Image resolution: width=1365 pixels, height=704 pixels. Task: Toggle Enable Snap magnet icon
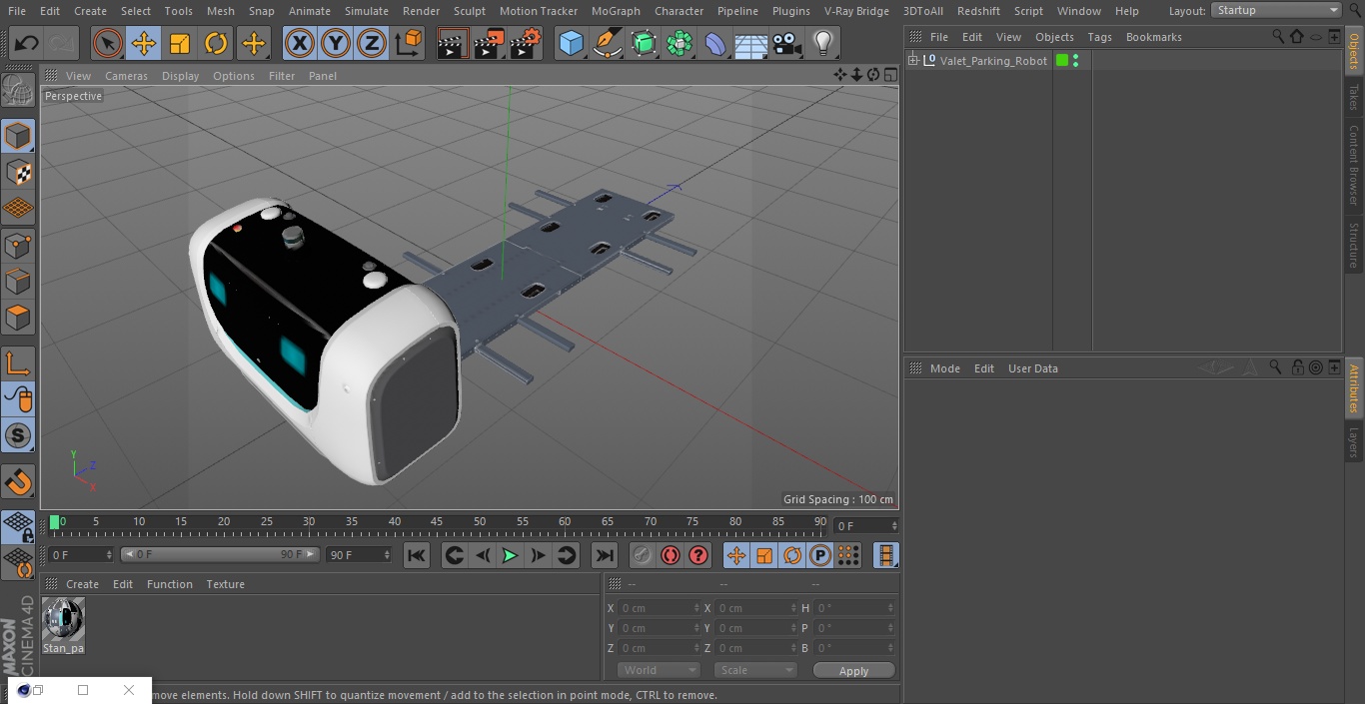19,480
